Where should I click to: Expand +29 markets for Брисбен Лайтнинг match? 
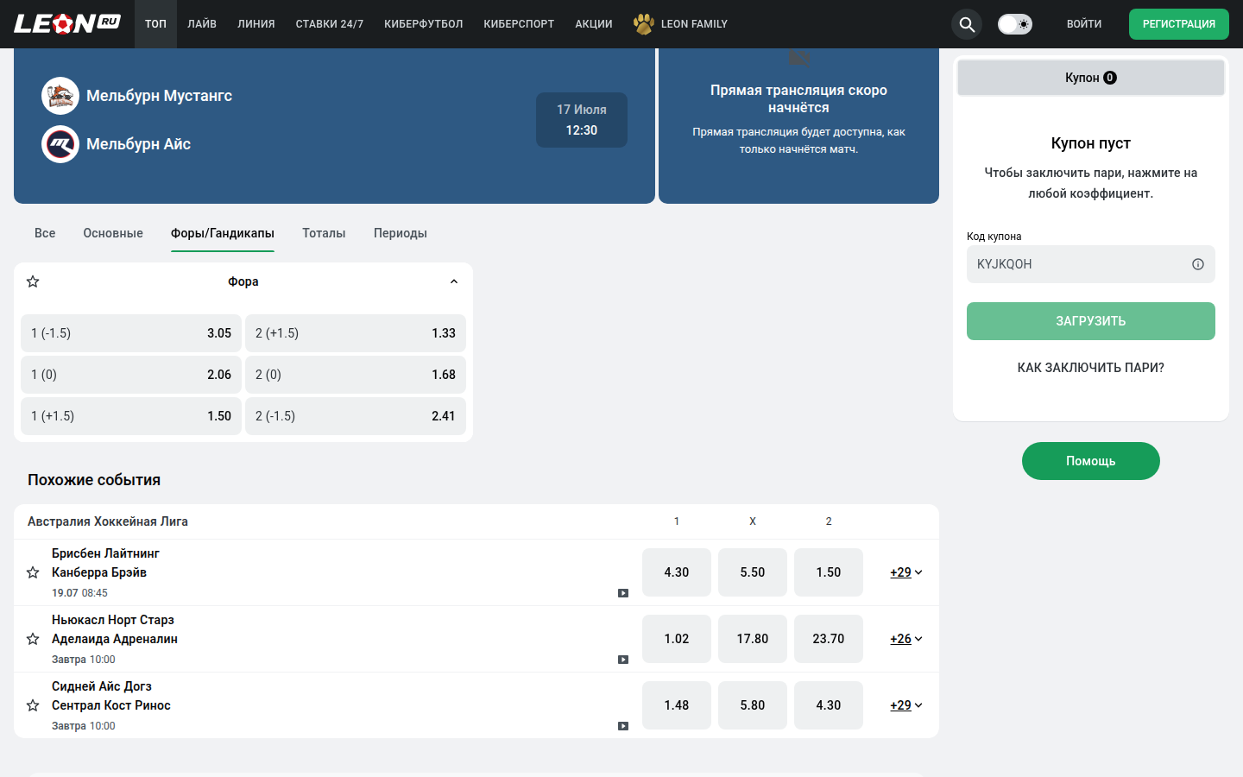(906, 572)
